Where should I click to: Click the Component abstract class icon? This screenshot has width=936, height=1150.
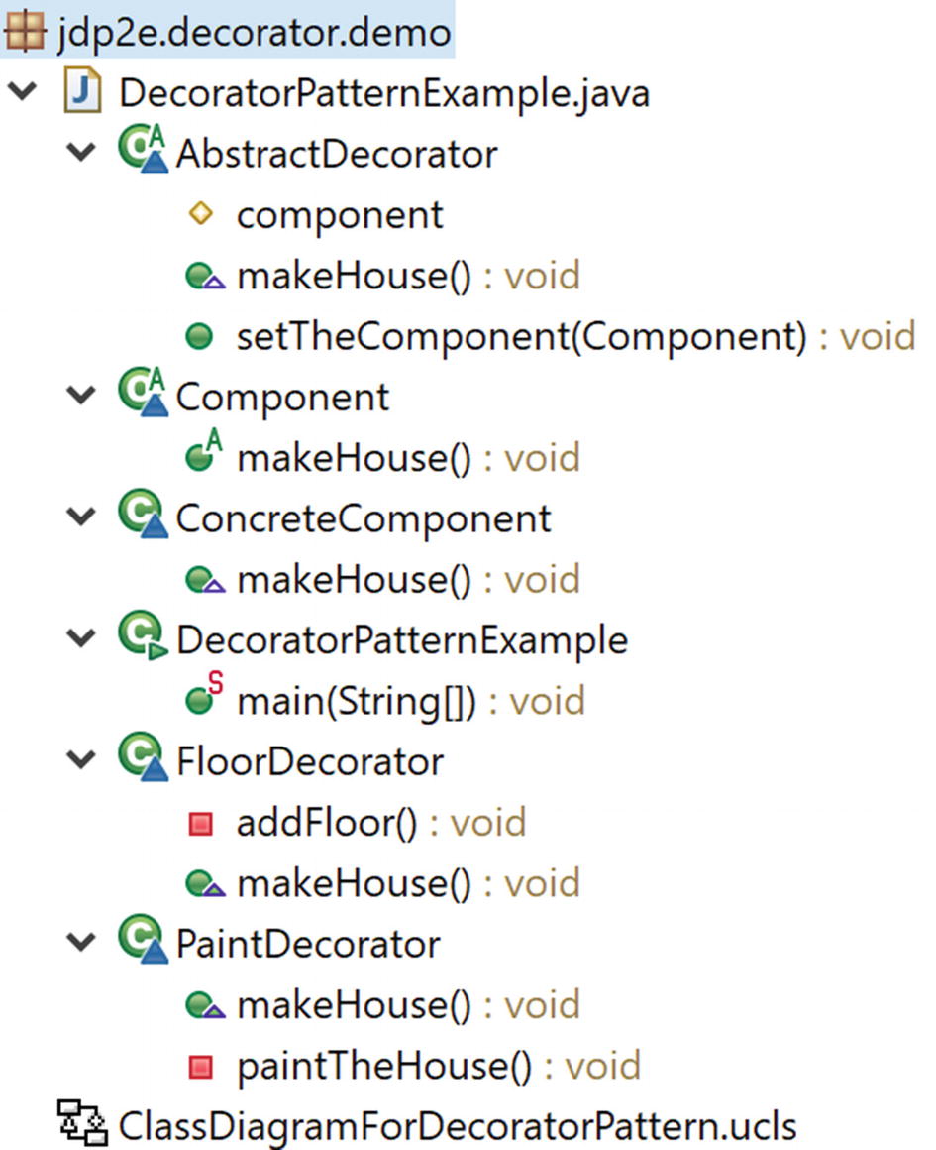[x=141, y=397]
